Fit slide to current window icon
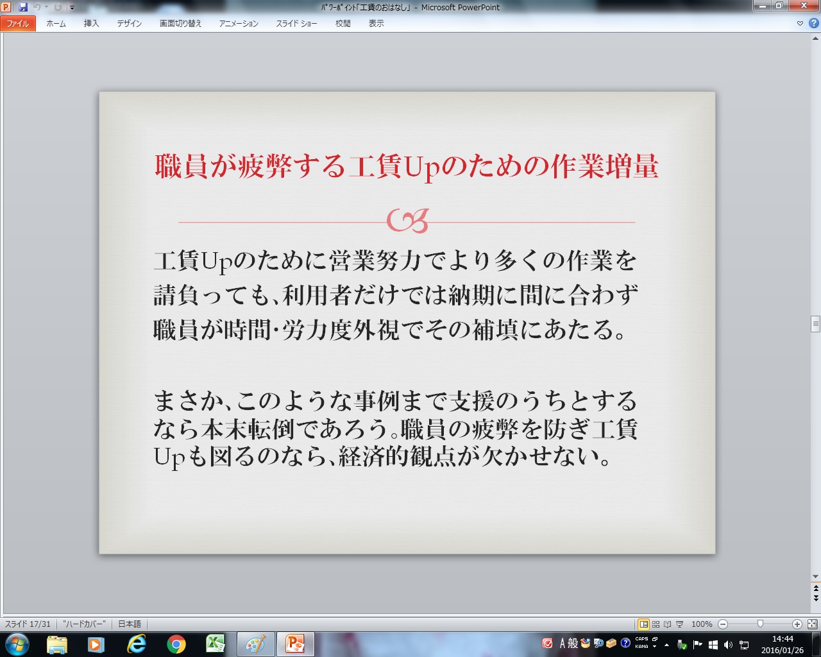This screenshot has height=657, width=821. pos(812,624)
